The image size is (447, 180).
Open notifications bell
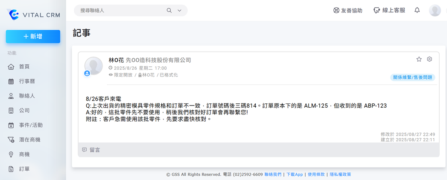417,10
